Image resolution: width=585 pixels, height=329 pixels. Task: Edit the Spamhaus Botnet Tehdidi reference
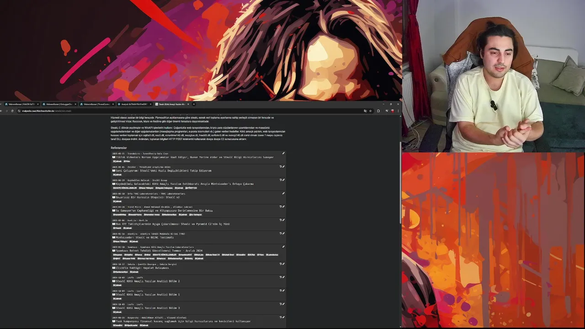click(283, 247)
